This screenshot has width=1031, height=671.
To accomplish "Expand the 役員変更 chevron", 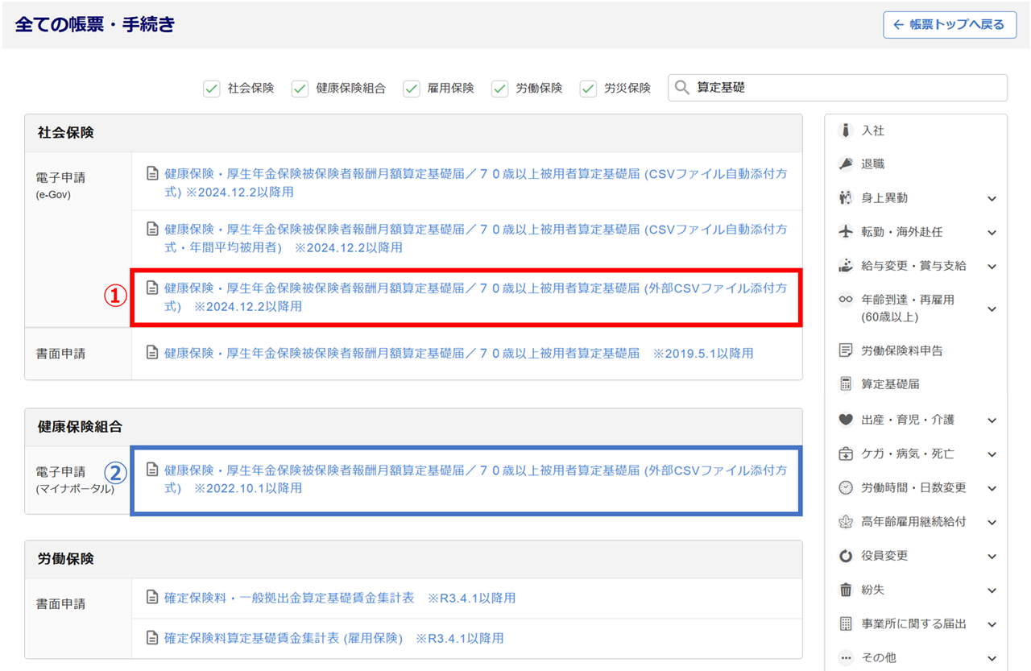I will (992, 557).
